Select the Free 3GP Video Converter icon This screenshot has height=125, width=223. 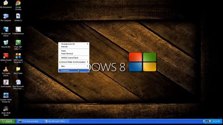point(18,45)
